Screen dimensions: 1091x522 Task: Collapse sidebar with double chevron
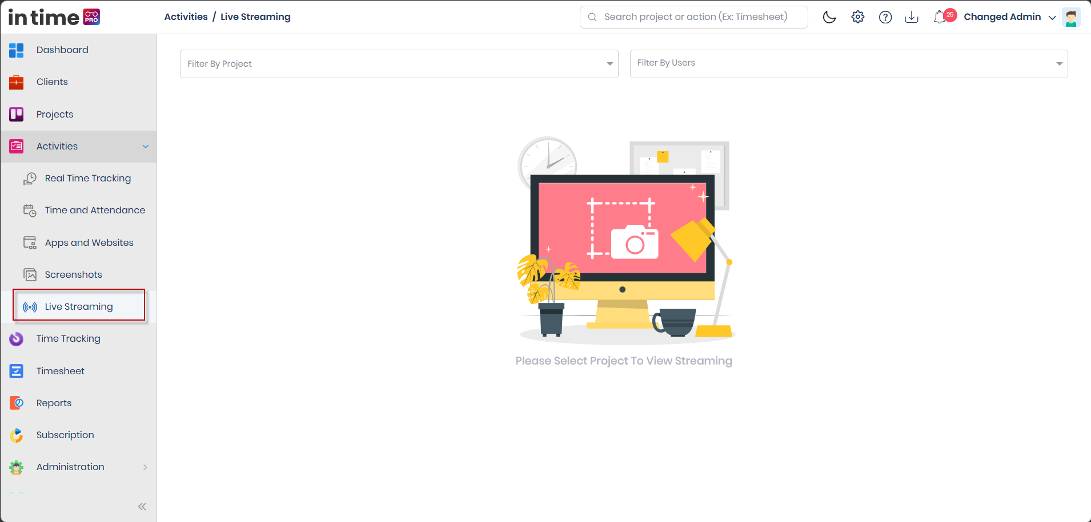tap(142, 507)
